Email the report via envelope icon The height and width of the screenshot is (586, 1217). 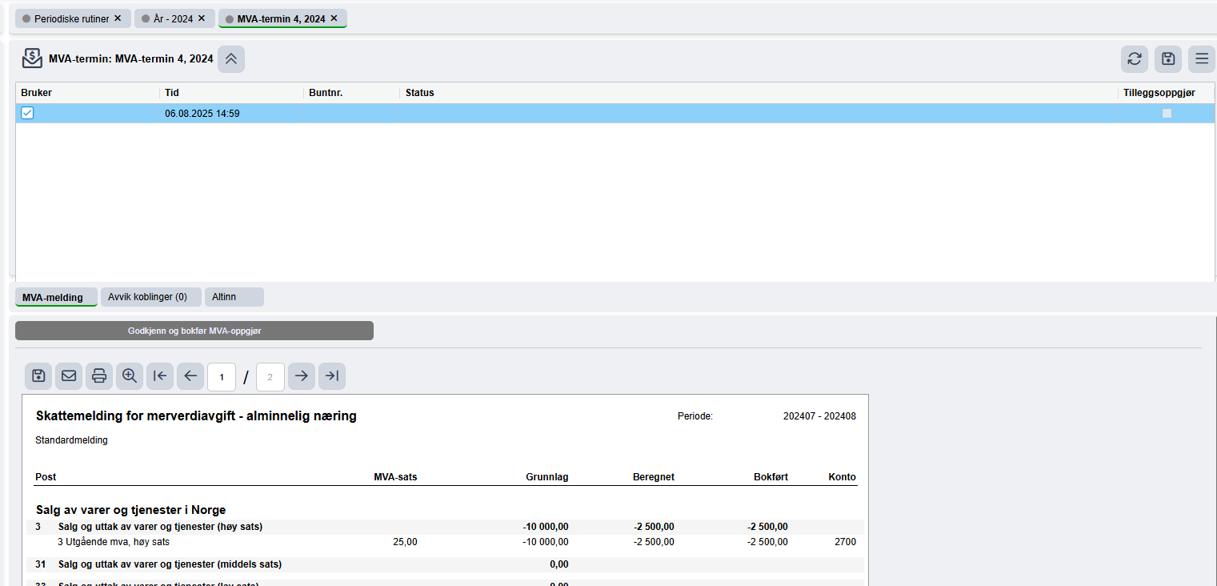pos(69,376)
